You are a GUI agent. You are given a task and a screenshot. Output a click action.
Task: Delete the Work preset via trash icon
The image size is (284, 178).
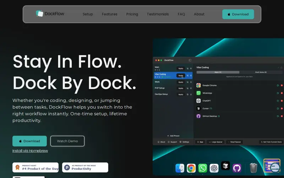[x=191, y=82]
